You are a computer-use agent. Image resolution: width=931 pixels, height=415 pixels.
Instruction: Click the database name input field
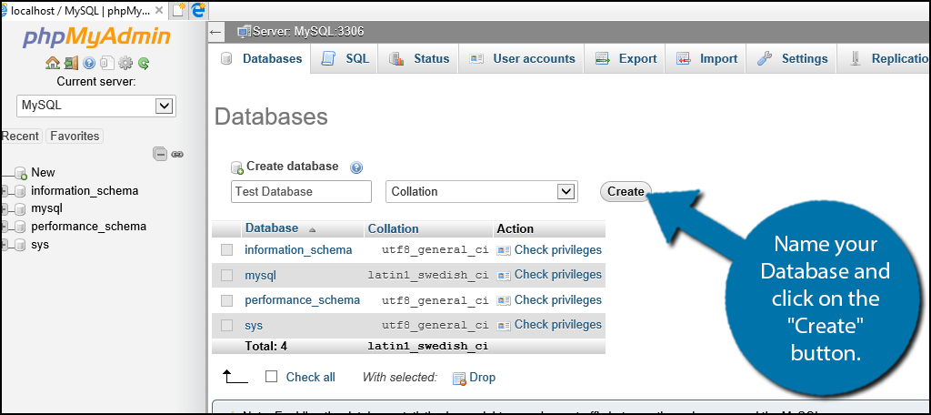point(301,191)
